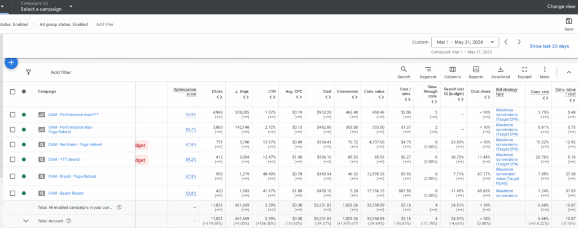Click Maximize conversions bid strategy for Beach Resort
Image resolution: width=578 pixels, height=228 pixels.
507,193
